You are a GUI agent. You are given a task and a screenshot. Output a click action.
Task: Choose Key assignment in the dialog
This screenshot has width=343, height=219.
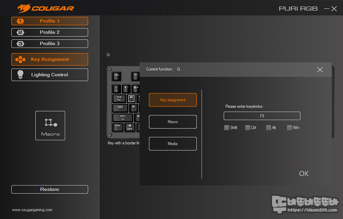click(x=173, y=100)
